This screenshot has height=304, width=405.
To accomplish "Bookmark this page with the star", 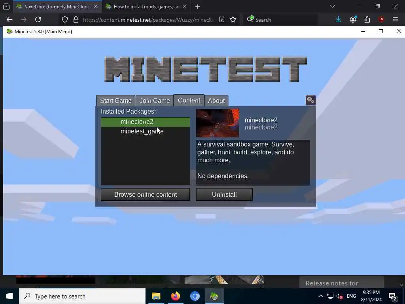I will coord(233,20).
